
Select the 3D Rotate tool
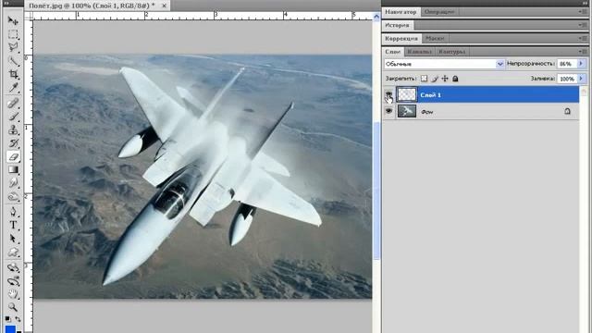(x=13, y=267)
